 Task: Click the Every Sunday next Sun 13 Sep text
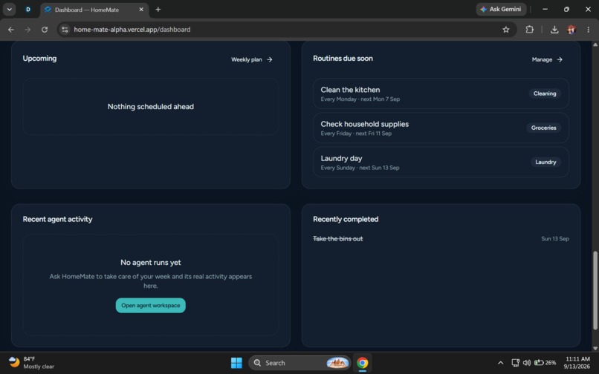pos(360,168)
